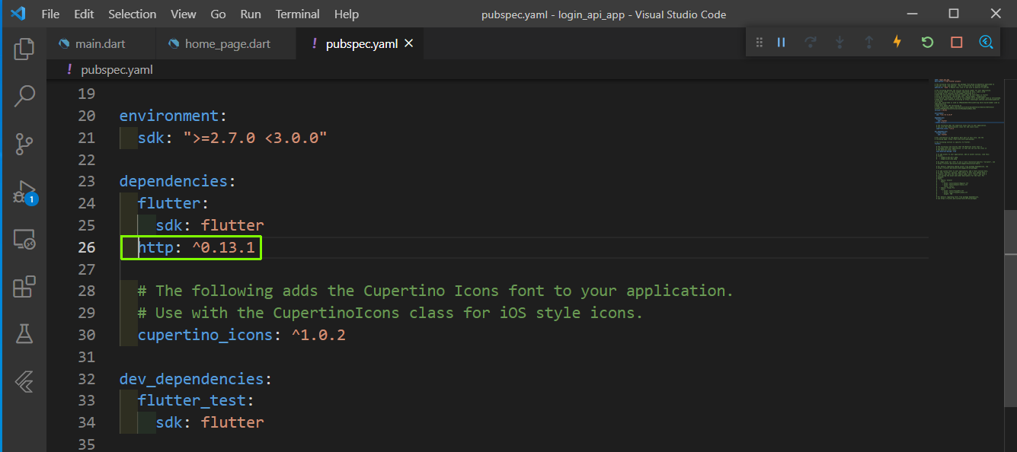The image size is (1017, 452).
Task: Click the 'dev_dependencies:' key
Action: [196, 379]
